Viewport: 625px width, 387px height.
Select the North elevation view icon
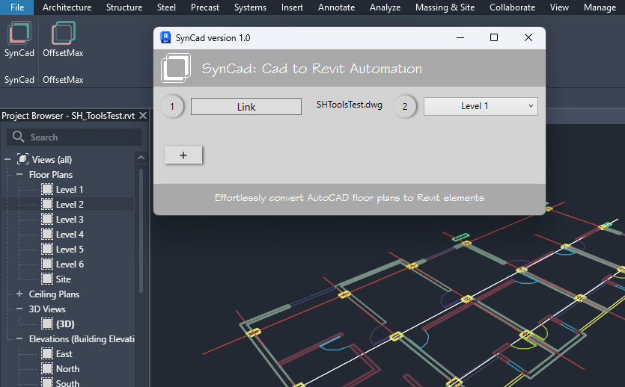(x=47, y=369)
